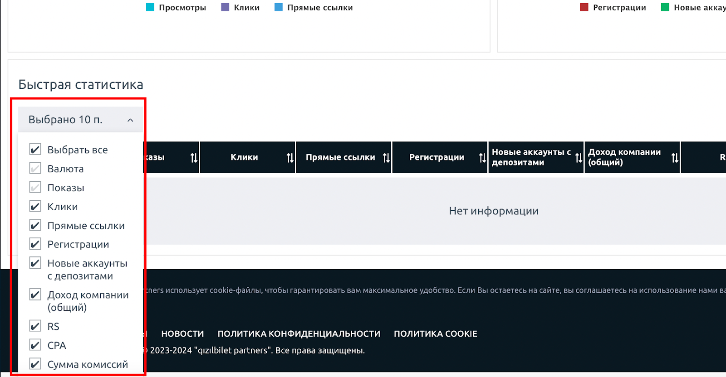
Task: Click the copyright 2023-2024 footer text
Action: 253,350
